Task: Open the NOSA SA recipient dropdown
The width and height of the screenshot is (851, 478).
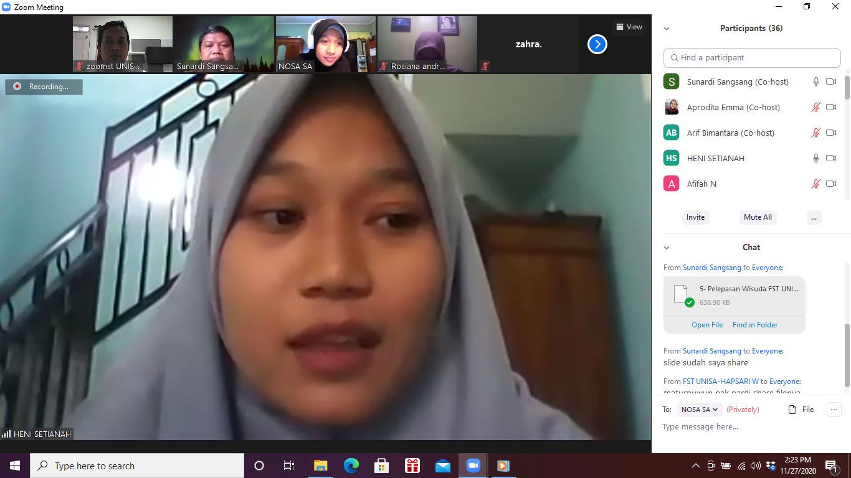Action: [699, 410]
